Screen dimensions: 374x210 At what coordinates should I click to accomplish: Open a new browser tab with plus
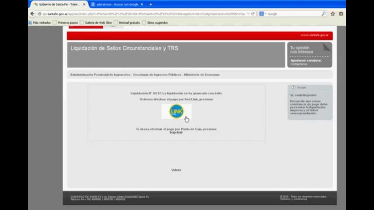(151, 4)
